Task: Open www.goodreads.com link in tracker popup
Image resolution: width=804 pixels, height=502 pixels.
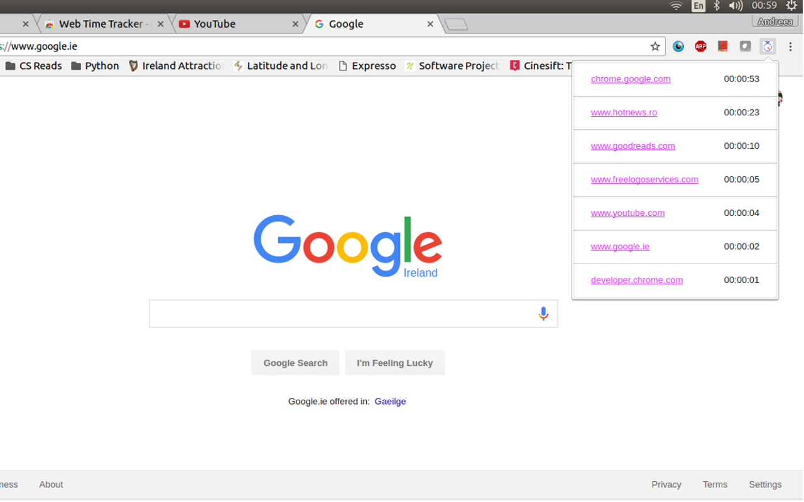Action: [x=633, y=146]
